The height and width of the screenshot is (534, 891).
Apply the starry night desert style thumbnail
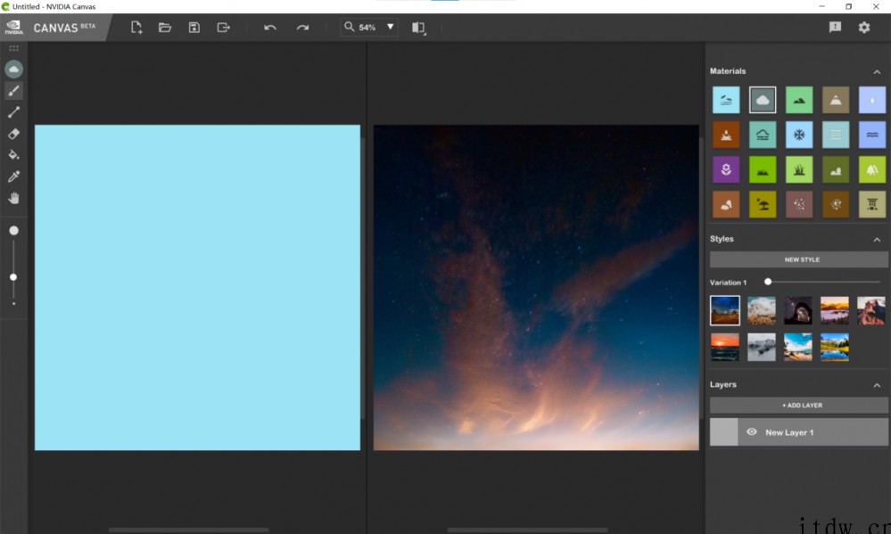pyautogui.click(x=725, y=310)
